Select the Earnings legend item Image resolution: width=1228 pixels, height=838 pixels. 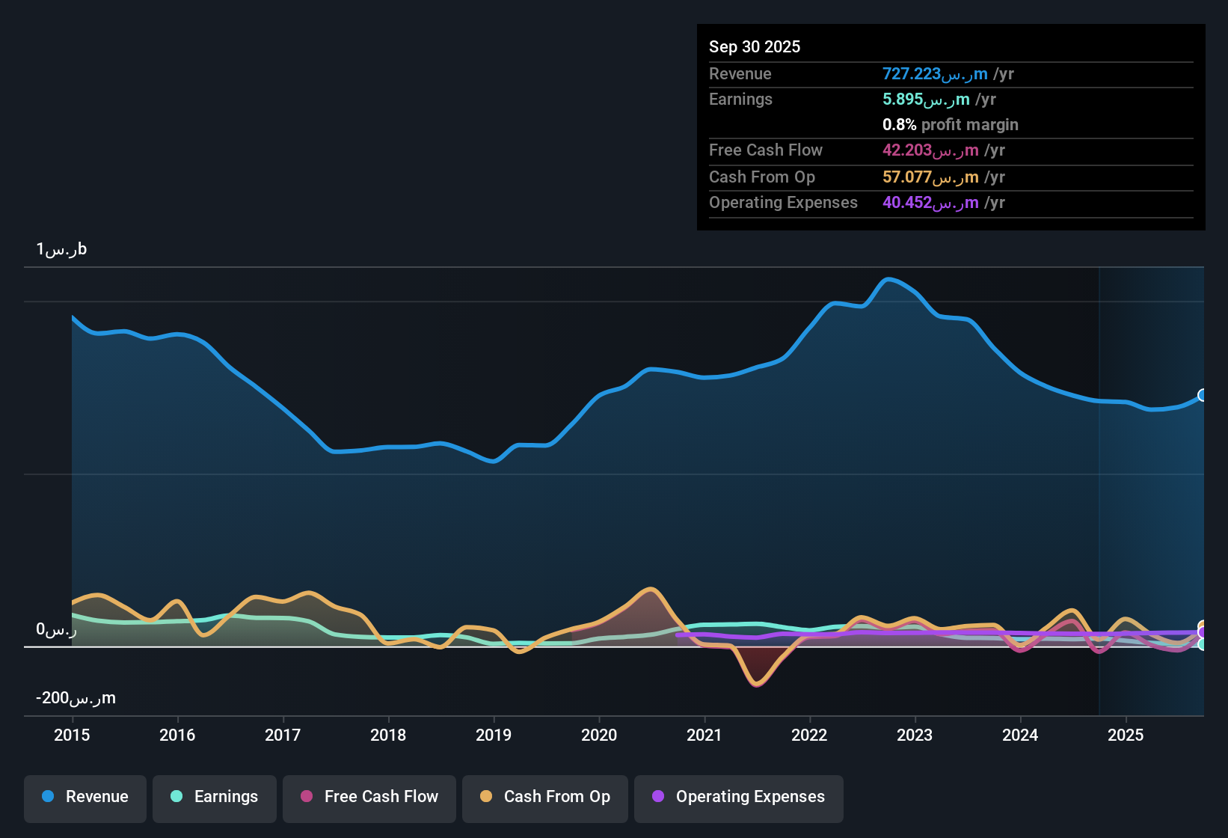pyautogui.click(x=214, y=797)
